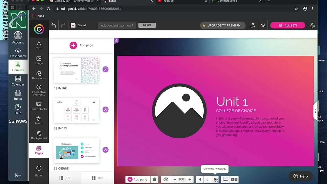Open the Image panel
This screenshot has width=327, height=184.
pyautogui.click(x=39, y=60)
